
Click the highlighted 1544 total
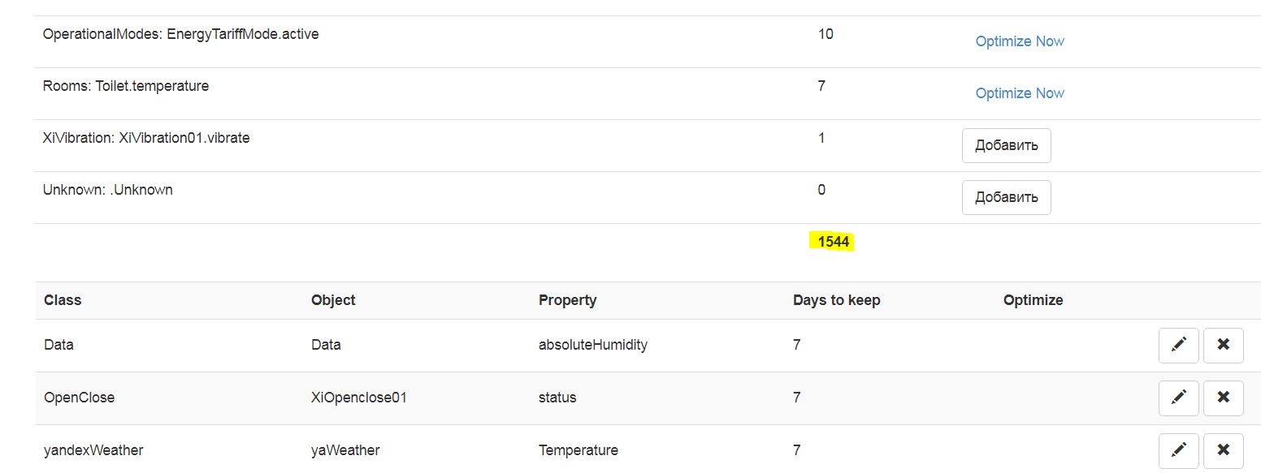pyautogui.click(x=833, y=242)
